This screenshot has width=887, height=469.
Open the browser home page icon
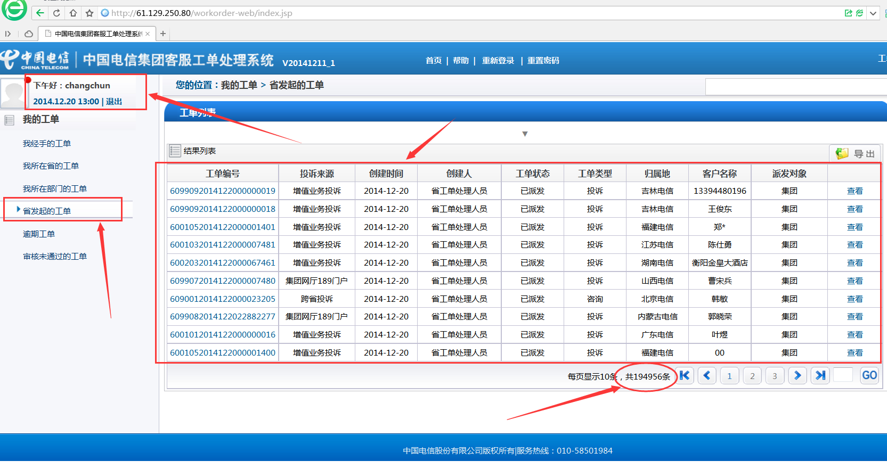pyautogui.click(x=73, y=13)
